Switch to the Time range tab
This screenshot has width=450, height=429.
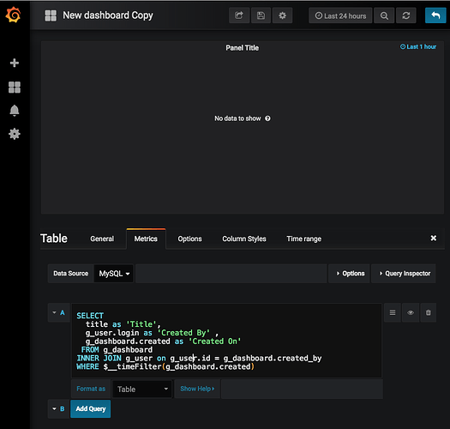point(304,239)
